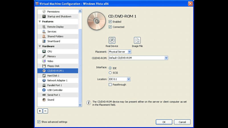Click the Shared Folders icon
Image resolution: width=228 pixels, height=128 pixels.
coord(44,36)
